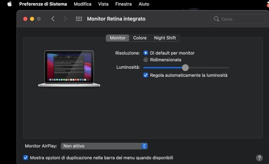Viewport: 269px width, 164px height.
Task: Select Ridimensionata resolution option
Action: [x=146, y=60]
